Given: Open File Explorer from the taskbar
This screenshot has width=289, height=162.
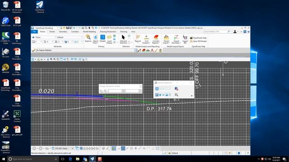Looking at the screenshot, I should point(78,159).
